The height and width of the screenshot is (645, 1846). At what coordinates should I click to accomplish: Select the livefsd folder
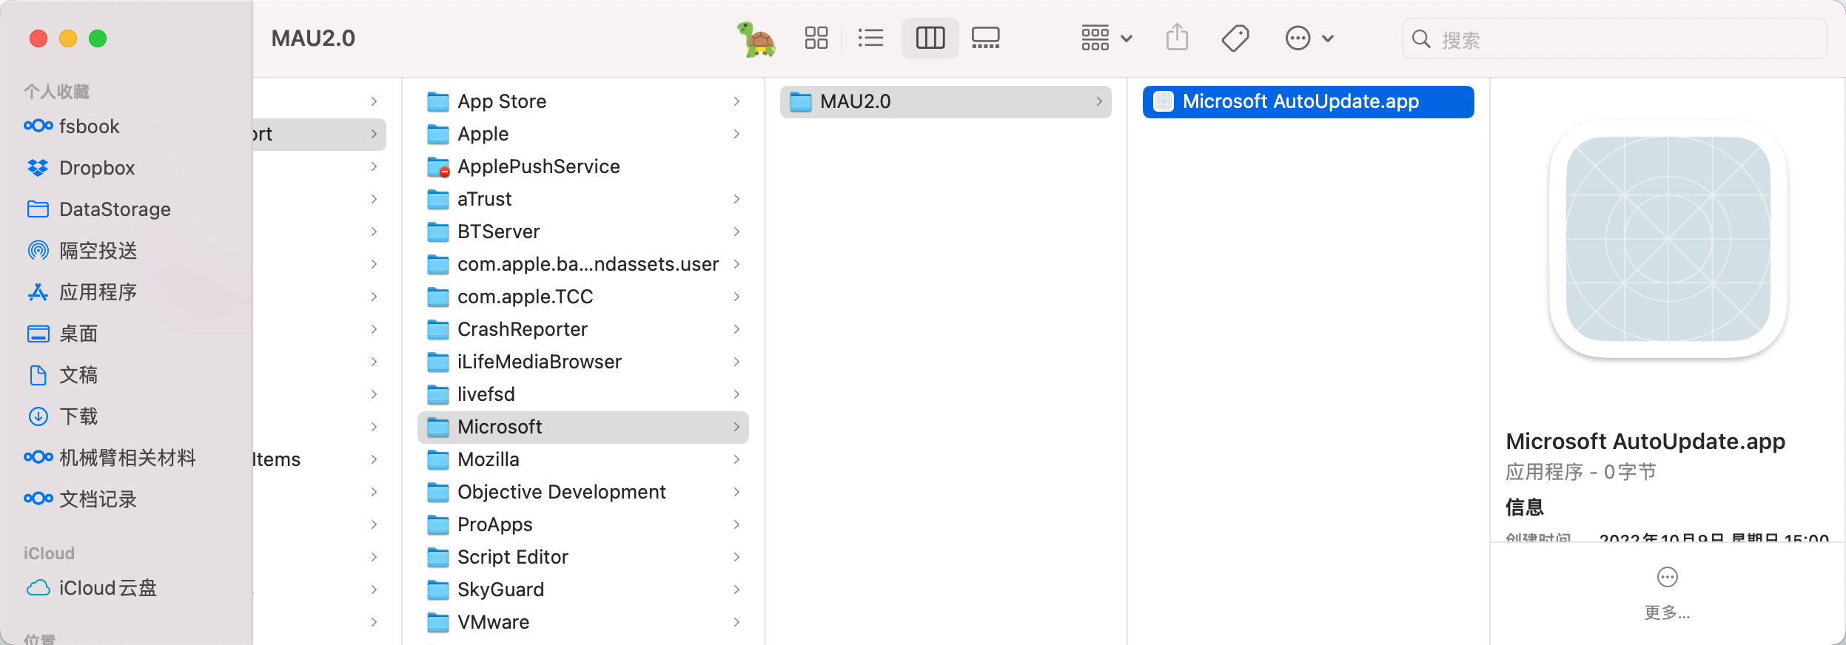(583, 394)
